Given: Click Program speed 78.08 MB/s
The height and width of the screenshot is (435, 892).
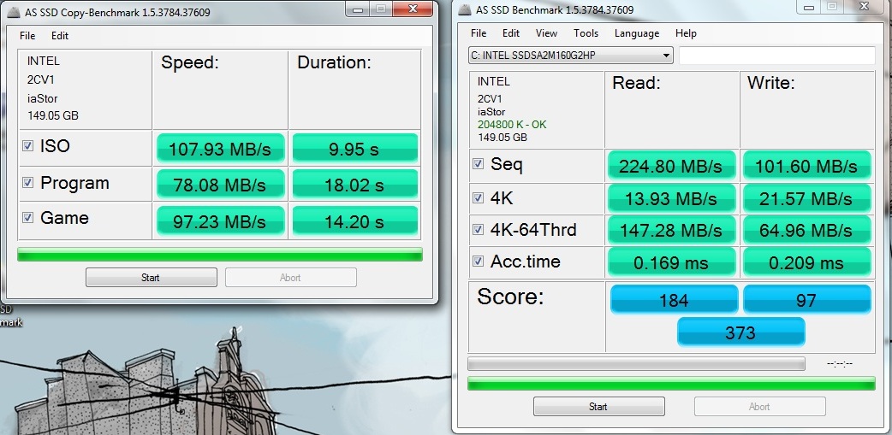Looking at the screenshot, I should pyautogui.click(x=220, y=184).
